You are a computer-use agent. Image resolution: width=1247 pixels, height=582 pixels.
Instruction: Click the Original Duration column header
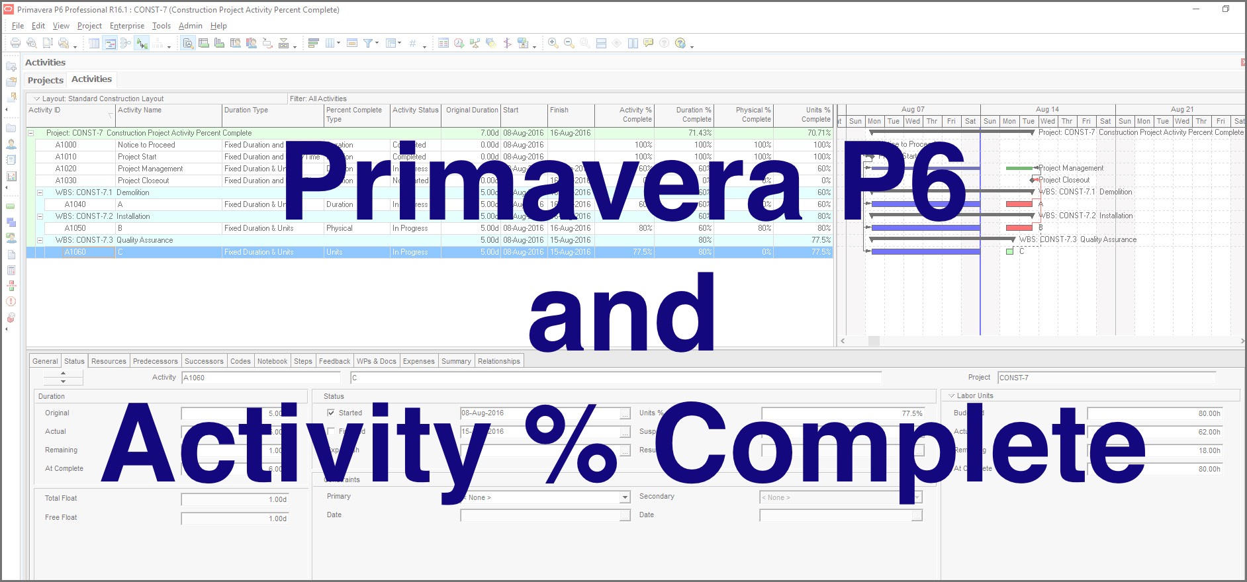(472, 115)
